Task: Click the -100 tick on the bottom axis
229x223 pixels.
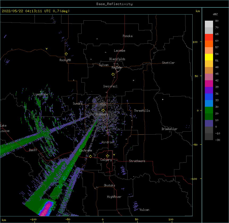Action: coord(33,219)
